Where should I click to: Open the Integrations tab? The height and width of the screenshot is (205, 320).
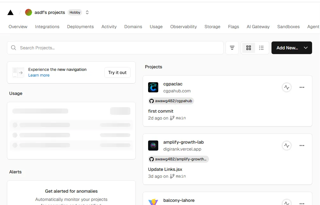click(47, 27)
